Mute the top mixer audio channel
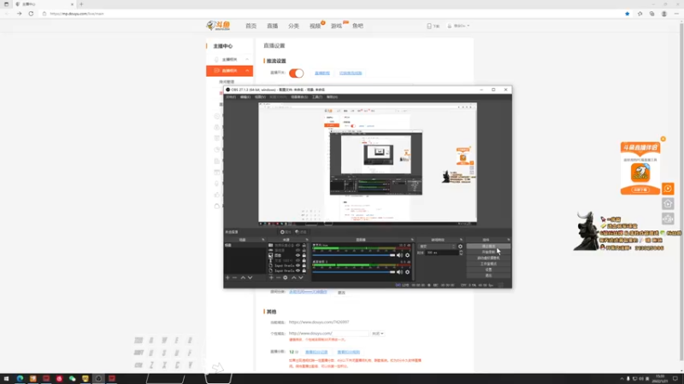The height and width of the screenshot is (384, 684). click(399, 255)
